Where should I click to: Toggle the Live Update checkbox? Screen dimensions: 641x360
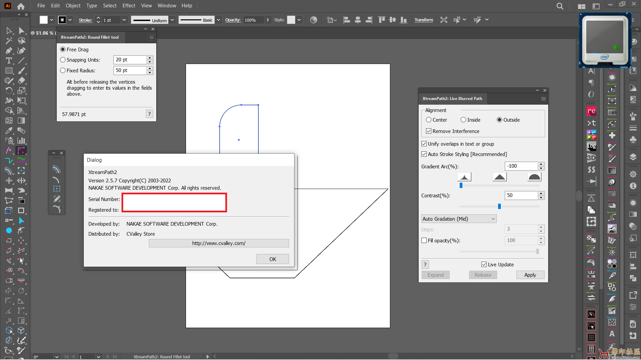click(x=484, y=264)
